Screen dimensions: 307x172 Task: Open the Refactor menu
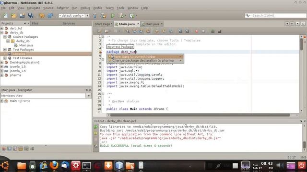click(63, 8)
